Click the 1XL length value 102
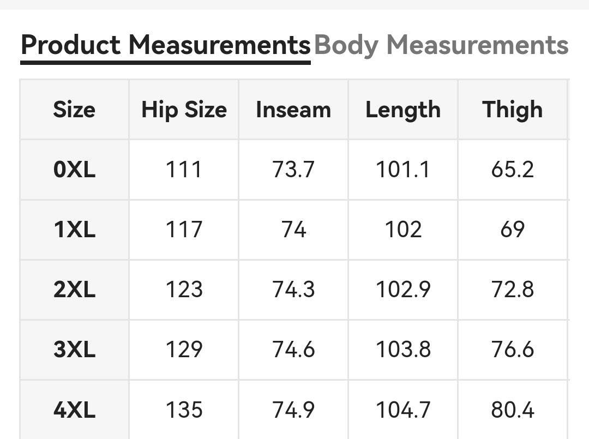Image resolution: width=589 pixels, height=439 pixels. [x=403, y=230]
